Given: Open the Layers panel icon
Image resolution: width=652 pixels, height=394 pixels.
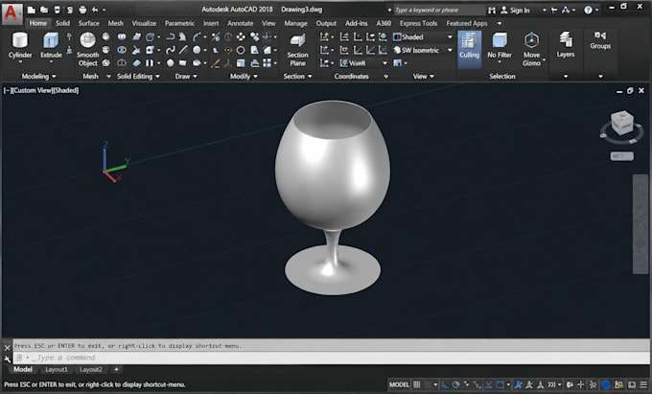Looking at the screenshot, I should point(566,45).
